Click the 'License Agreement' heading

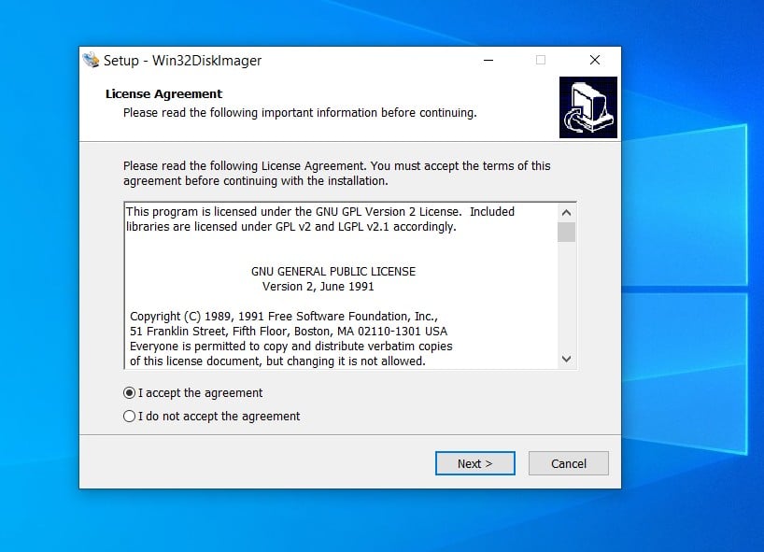point(163,93)
